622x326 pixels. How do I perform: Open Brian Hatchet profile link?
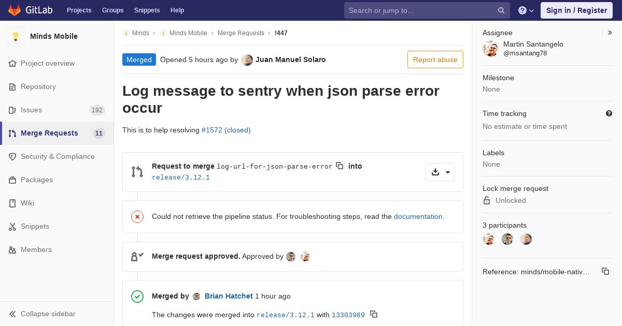[x=229, y=296]
